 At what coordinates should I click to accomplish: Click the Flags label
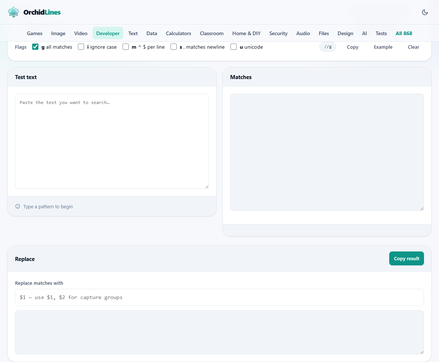pyautogui.click(x=20, y=47)
